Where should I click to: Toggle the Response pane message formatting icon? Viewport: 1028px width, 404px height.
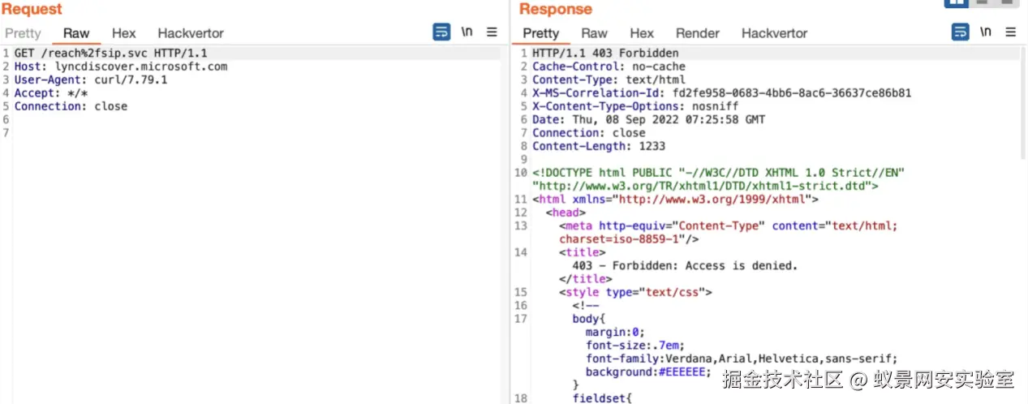[960, 32]
